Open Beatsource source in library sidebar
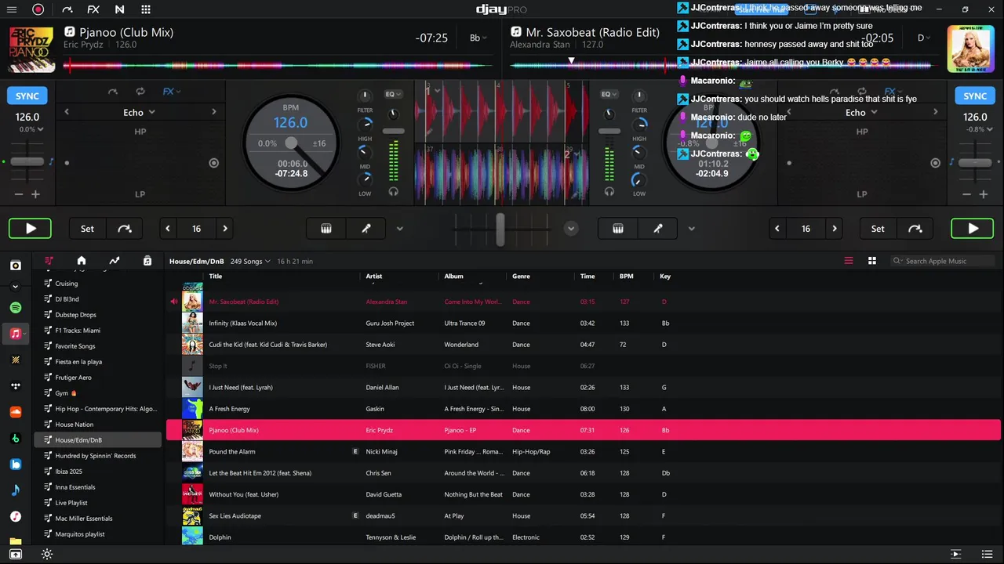1004x564 pixels. point(16,465)
